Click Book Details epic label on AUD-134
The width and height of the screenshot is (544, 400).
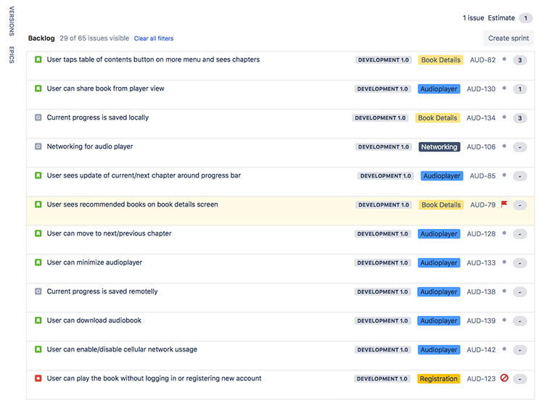438,118
